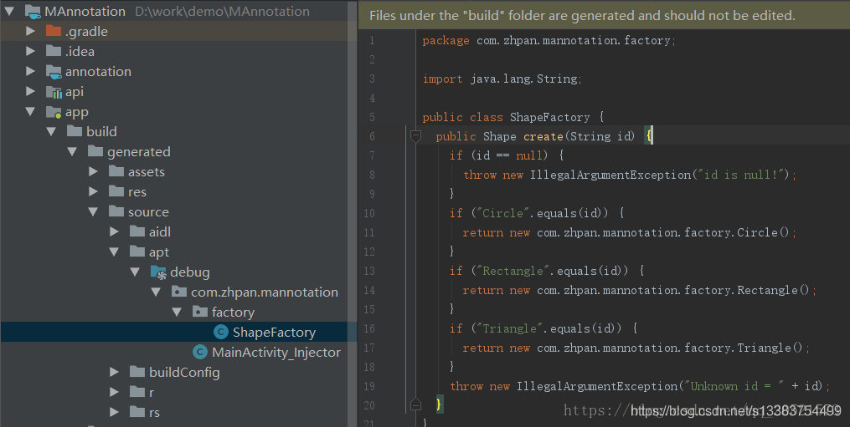This screenshot has height=427, width=850.
Task: Expand the assets folder
Action: pos(93,171)
